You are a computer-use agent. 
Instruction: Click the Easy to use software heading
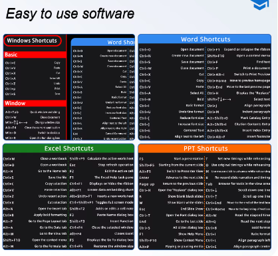point(70,14)
